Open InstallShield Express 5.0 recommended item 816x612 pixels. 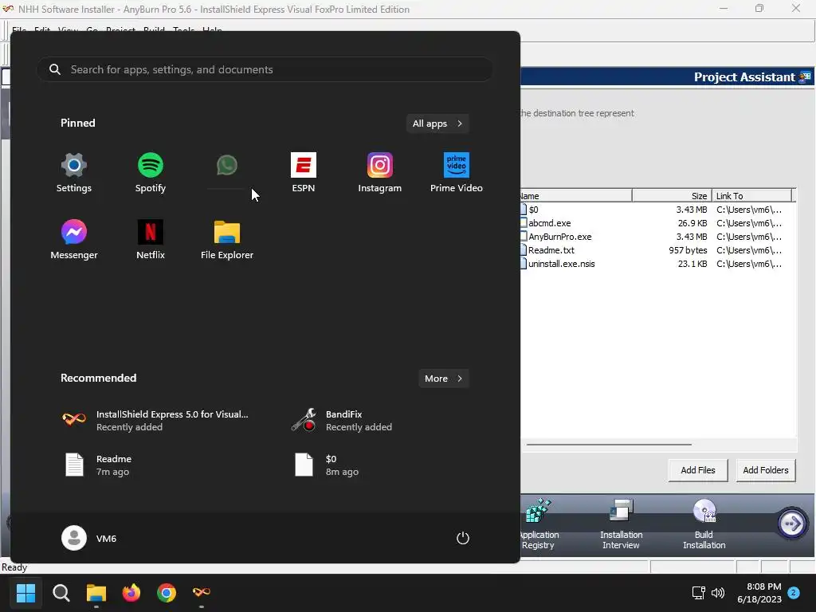point(156,421)
